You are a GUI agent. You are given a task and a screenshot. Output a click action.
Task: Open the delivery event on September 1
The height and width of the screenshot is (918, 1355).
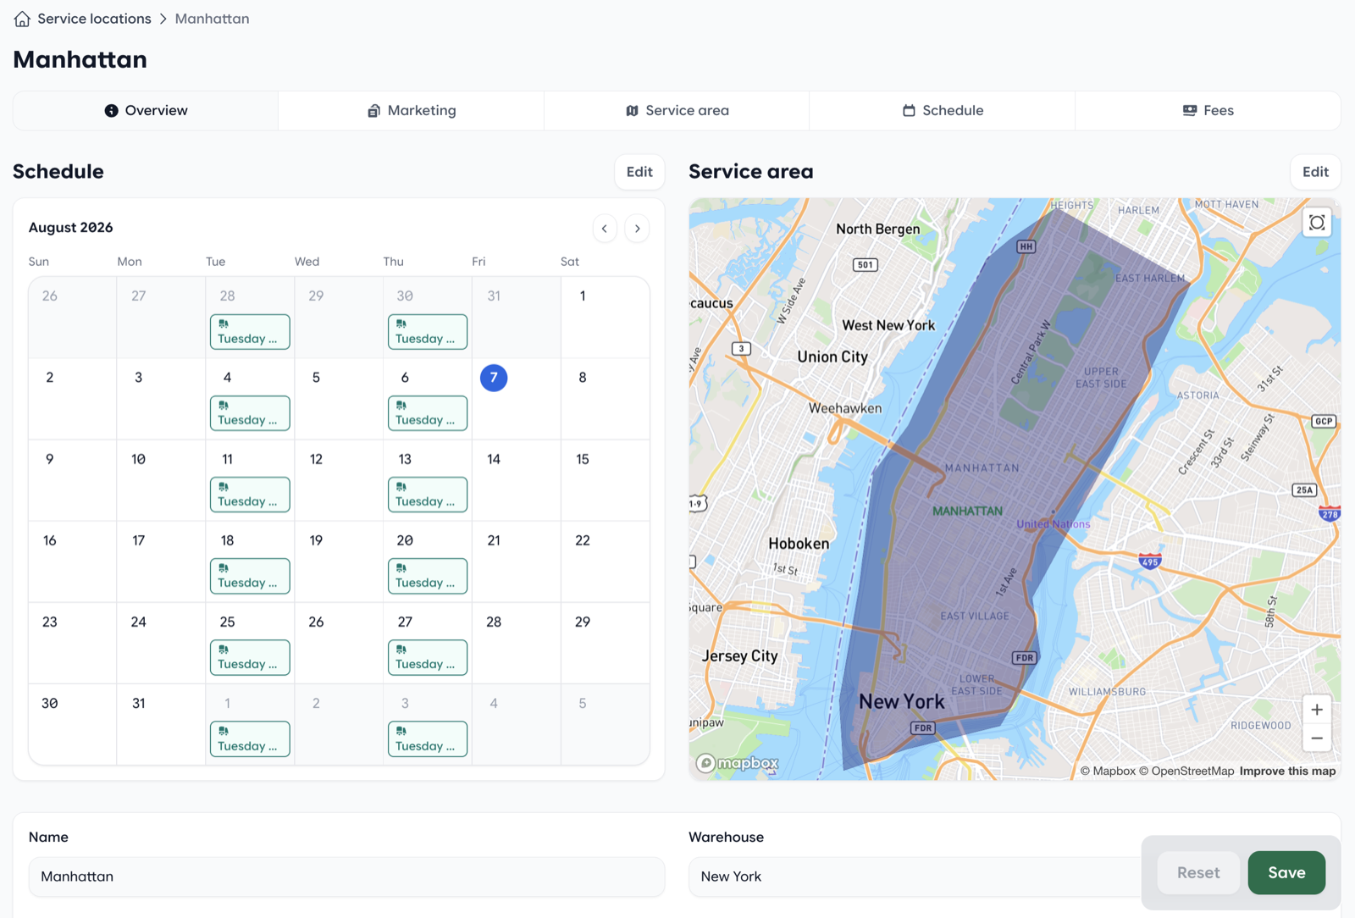(x=250, y=739)
